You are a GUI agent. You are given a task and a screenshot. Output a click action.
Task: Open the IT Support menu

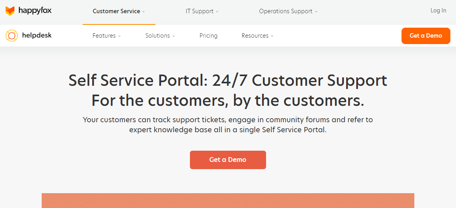click(202, 11)
